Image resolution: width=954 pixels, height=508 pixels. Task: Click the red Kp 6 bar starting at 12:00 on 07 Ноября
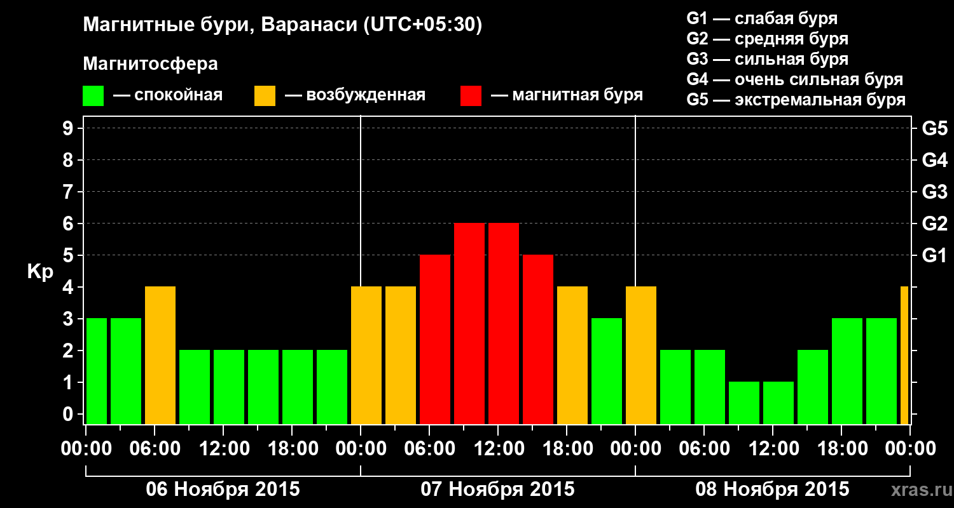click(504, 324)
